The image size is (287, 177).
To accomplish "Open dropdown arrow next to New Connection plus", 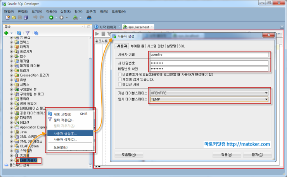I will click(x=12, y=33).
